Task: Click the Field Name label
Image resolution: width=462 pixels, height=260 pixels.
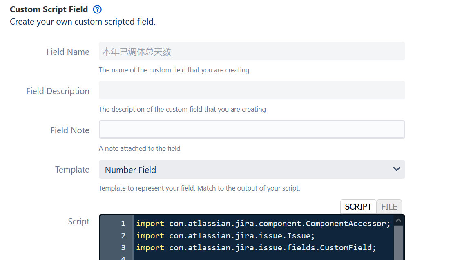Action: click(68, 52)
